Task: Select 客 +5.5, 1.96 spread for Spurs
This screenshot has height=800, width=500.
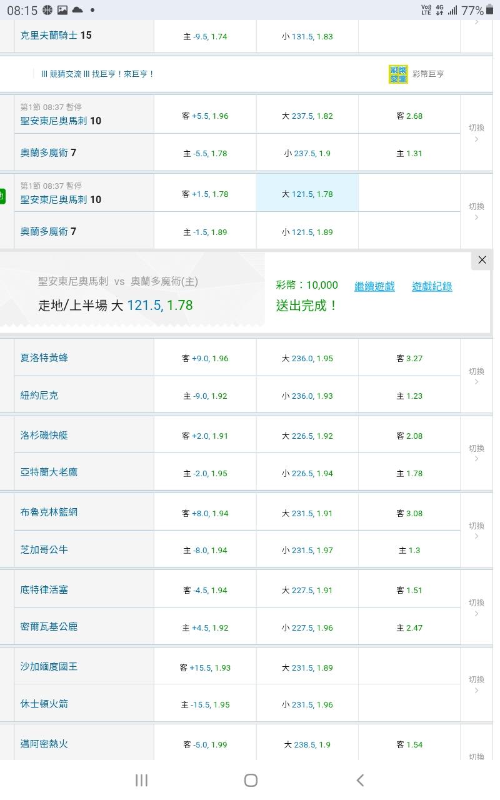Action: (205, 116)
